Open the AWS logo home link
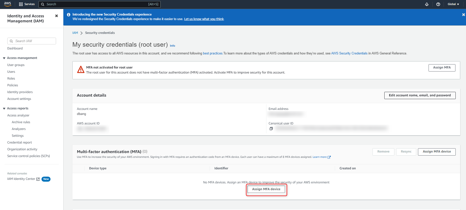This screenshot has height=210, width=466. click(x=8, y=4)
